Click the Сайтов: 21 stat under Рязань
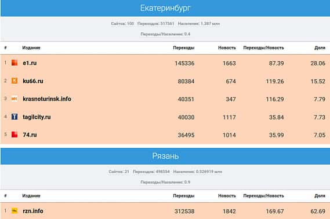 pyautogui.click(x=119, y=172)
